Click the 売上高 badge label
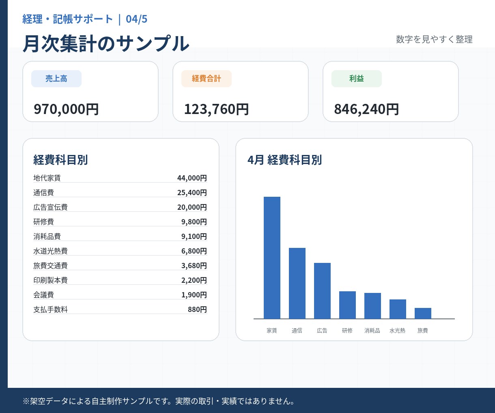 point(56,79)
